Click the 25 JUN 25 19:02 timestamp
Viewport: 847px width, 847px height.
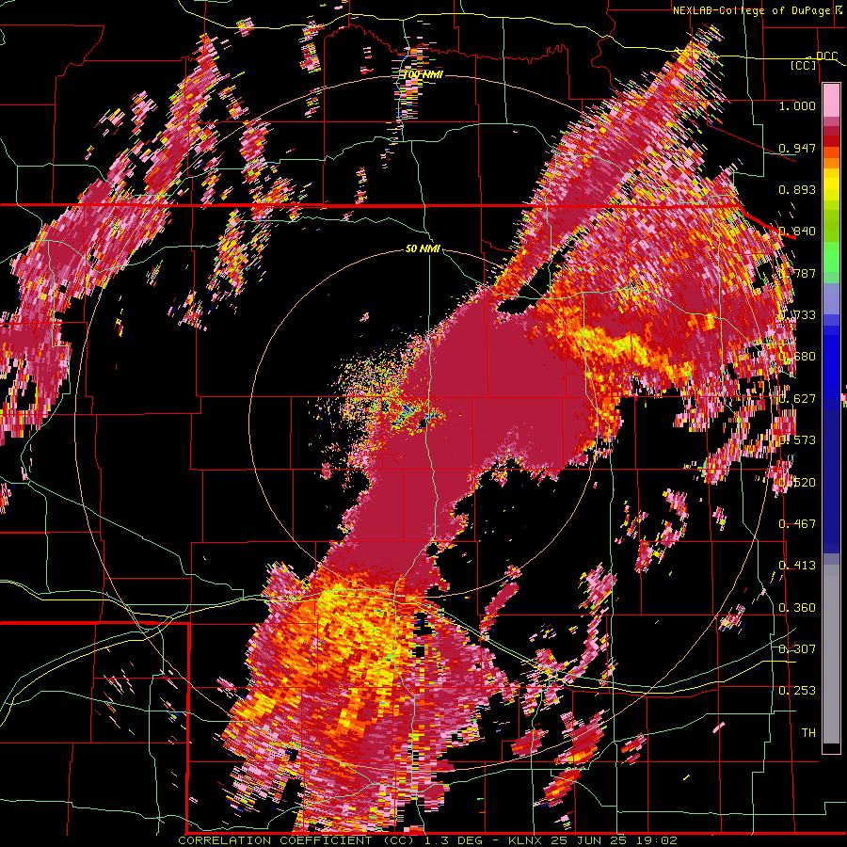pyautogui.click(x=615, y=840)
